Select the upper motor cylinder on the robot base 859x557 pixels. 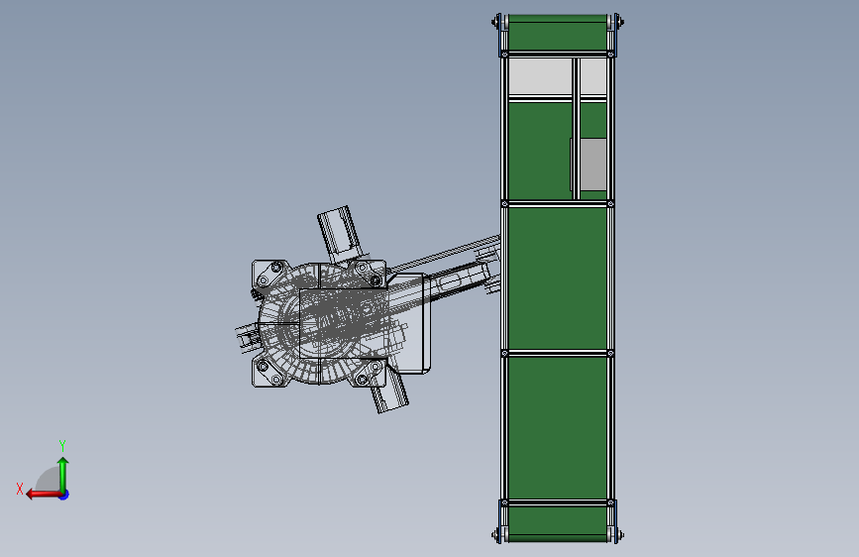[340, 234]
